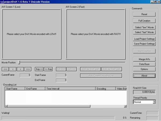The image size is (161, 121).
Task: Click the Time Intervall column header
Action: tap(70, 88)
